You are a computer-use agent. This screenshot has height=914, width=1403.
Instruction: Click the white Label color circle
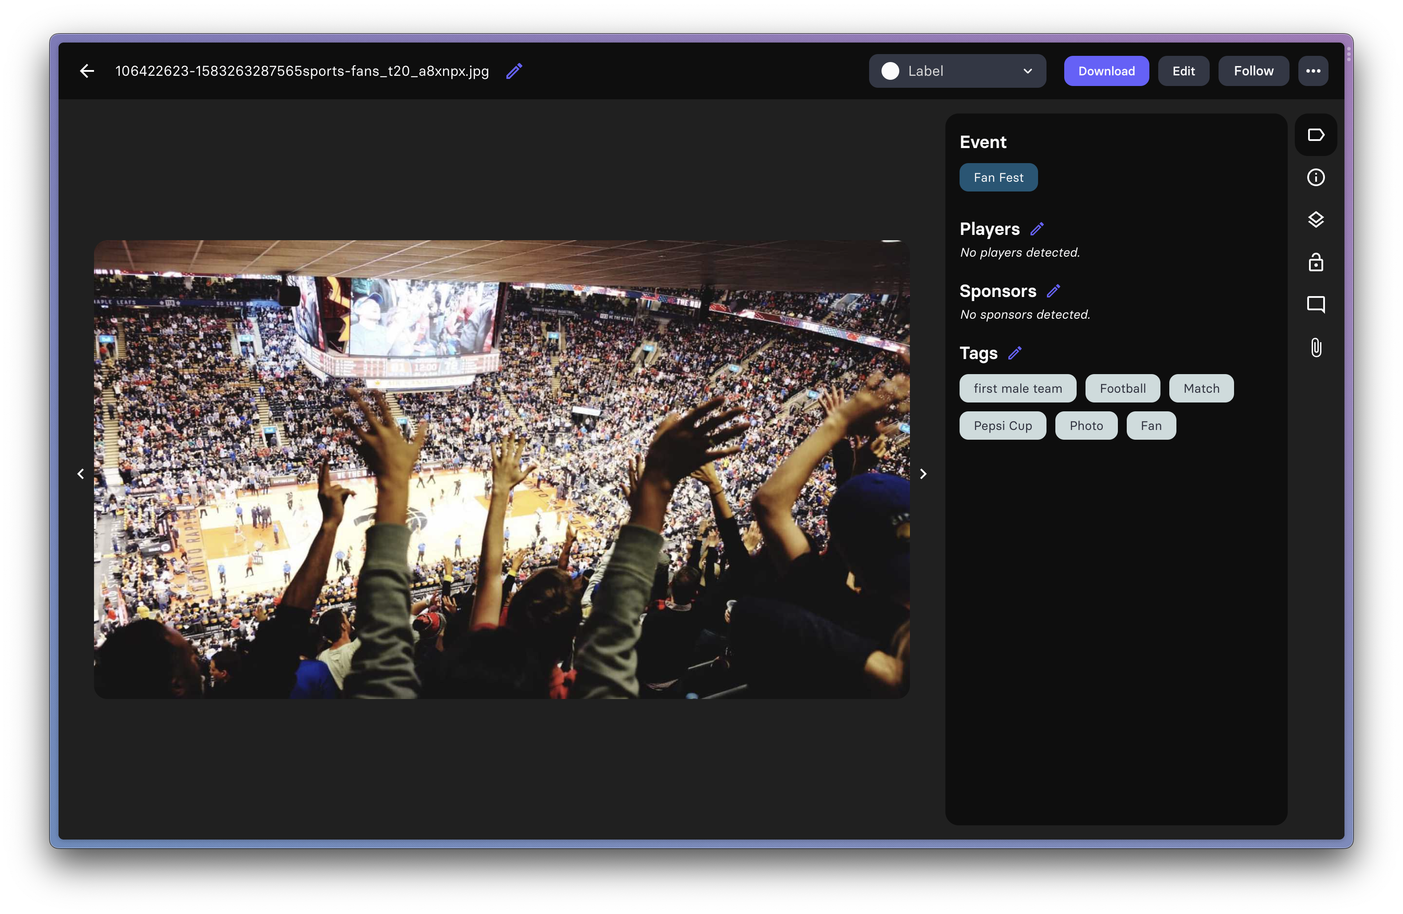(890, 71)
